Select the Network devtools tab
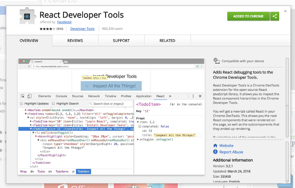295x188 pixels. pos(94,96)
